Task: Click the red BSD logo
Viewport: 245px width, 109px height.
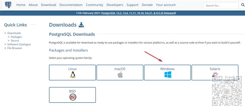Action: [73, 97]
